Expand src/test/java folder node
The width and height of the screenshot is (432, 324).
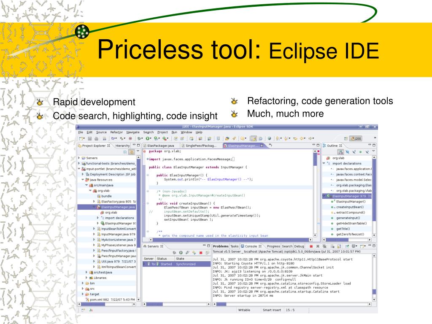[86, 272]
